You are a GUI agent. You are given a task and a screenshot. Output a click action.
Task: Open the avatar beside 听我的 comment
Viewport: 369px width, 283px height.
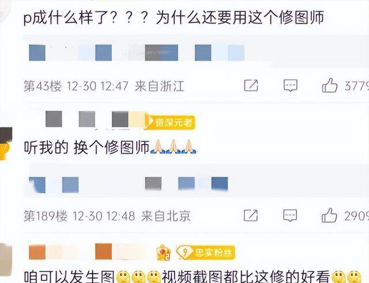click(6, 144)
